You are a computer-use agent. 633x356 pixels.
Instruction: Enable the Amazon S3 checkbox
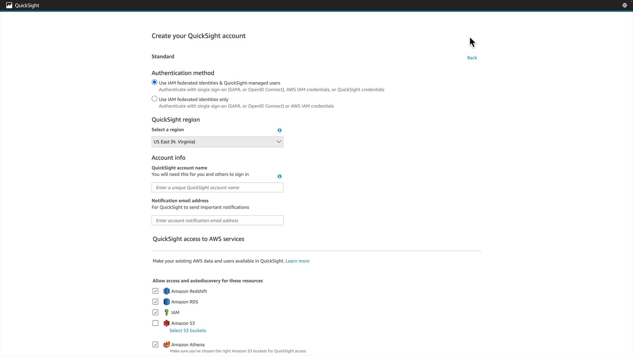pyautogui.click(x=155, y=323)
